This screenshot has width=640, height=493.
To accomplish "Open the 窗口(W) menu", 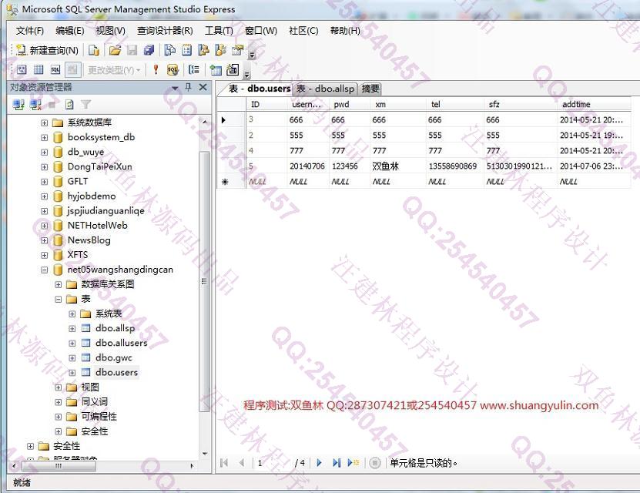I will [261, 31].
